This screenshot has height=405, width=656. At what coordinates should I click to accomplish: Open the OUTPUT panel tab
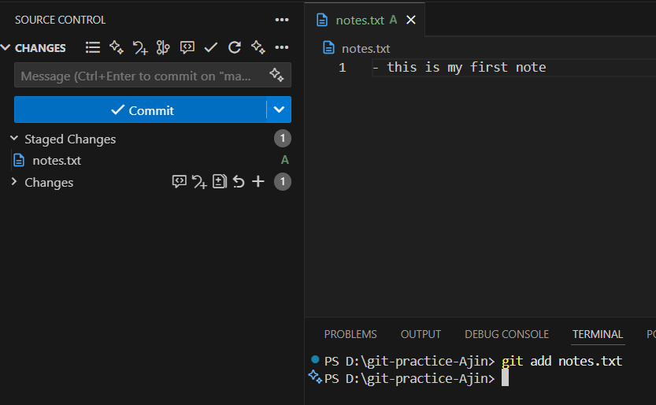421,334
